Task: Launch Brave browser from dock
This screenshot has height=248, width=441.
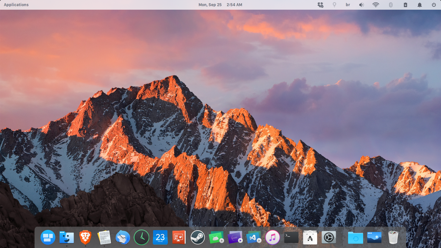Action: tap(85, 237)
